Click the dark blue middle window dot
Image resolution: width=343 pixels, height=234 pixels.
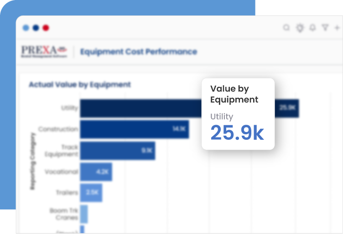pyautogui.click(x=36, y=28)
